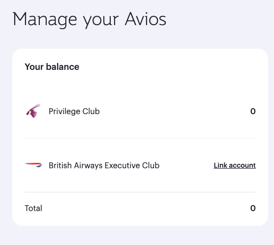
Task: Open Link account for British Airways
Action: (235, 165)
